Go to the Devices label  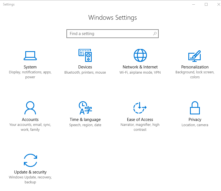85,67
